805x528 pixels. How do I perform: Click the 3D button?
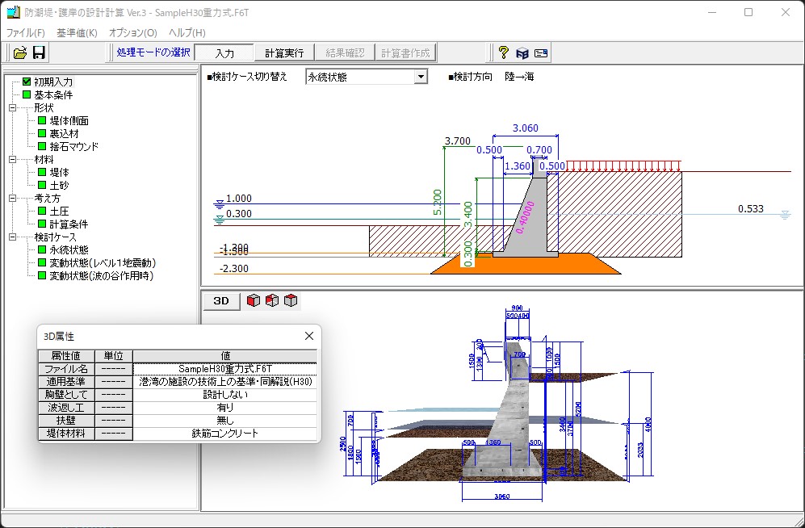221,300
